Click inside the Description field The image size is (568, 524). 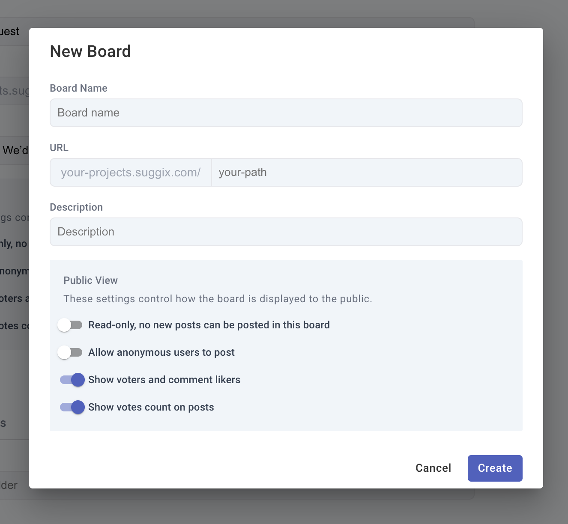[x=286, y=232]
